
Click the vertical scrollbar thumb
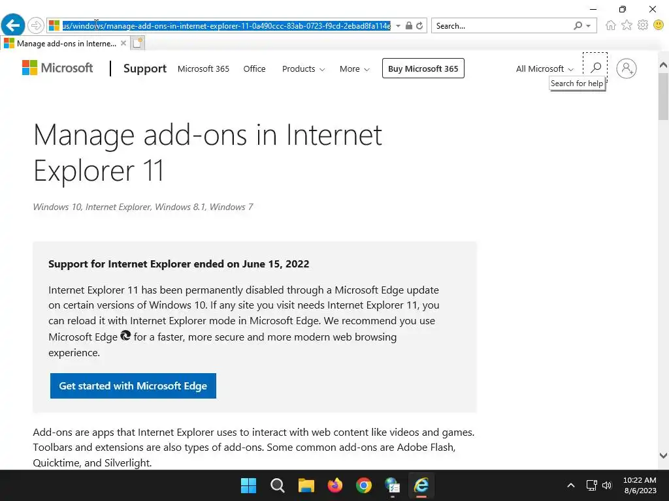[664, 97]
